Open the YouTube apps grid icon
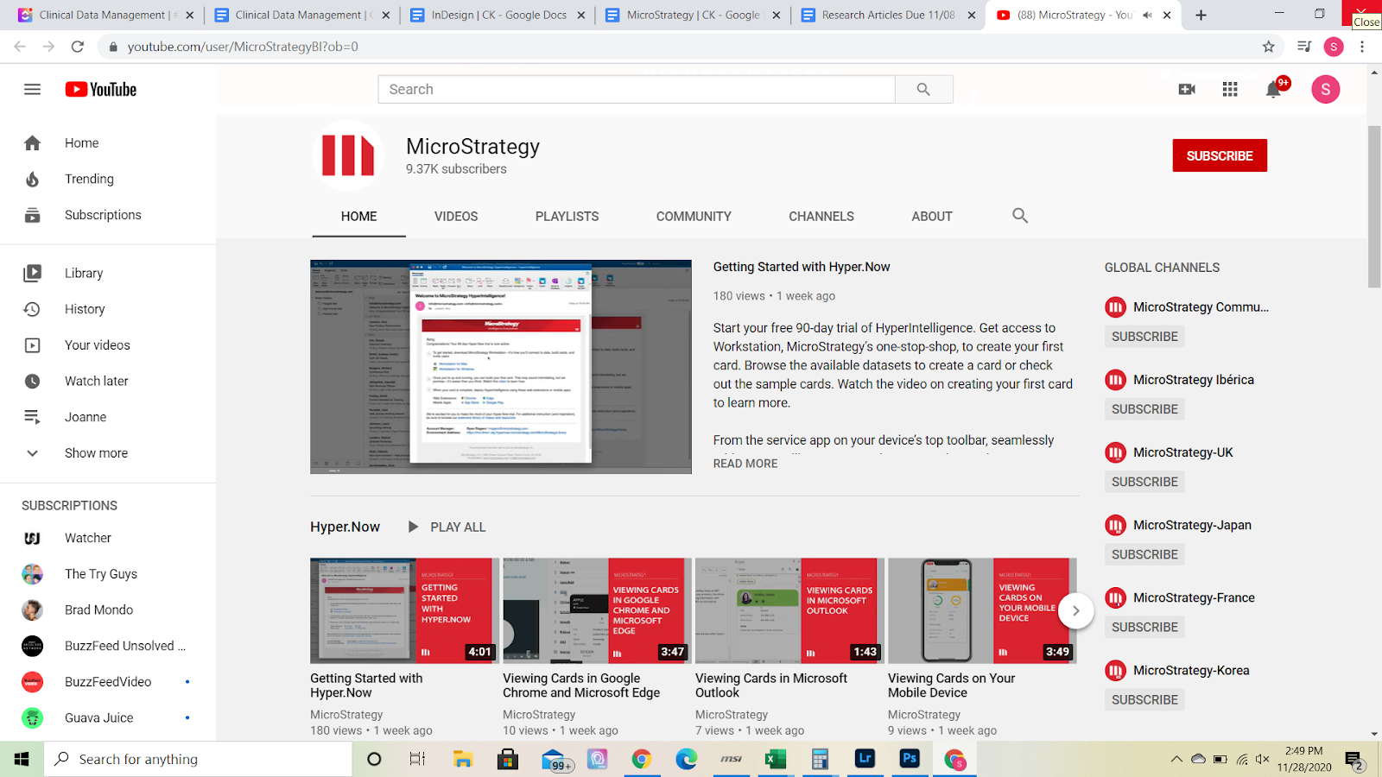The width and height of the screenshot is (1382, 777). 1230,90
